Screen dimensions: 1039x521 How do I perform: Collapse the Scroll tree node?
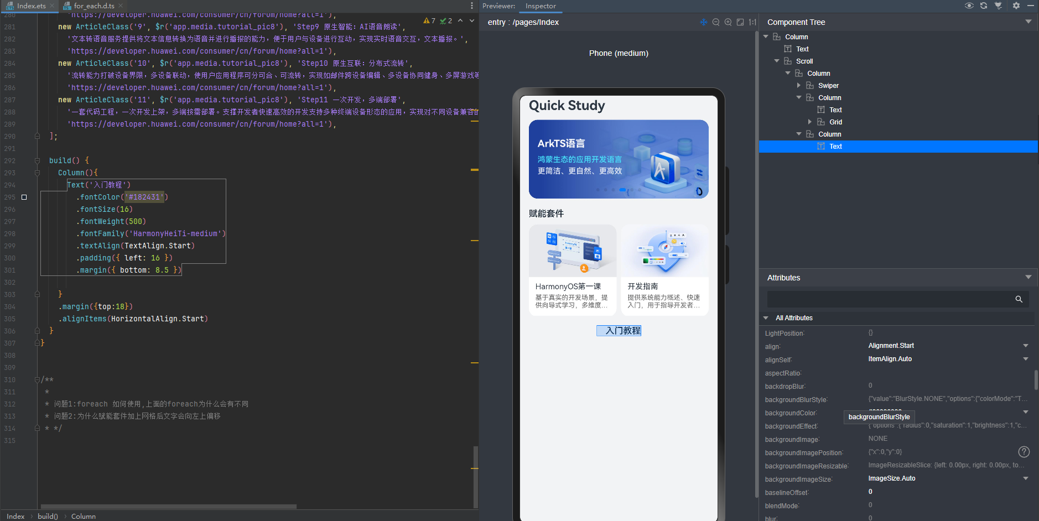(x=777, y=61)
